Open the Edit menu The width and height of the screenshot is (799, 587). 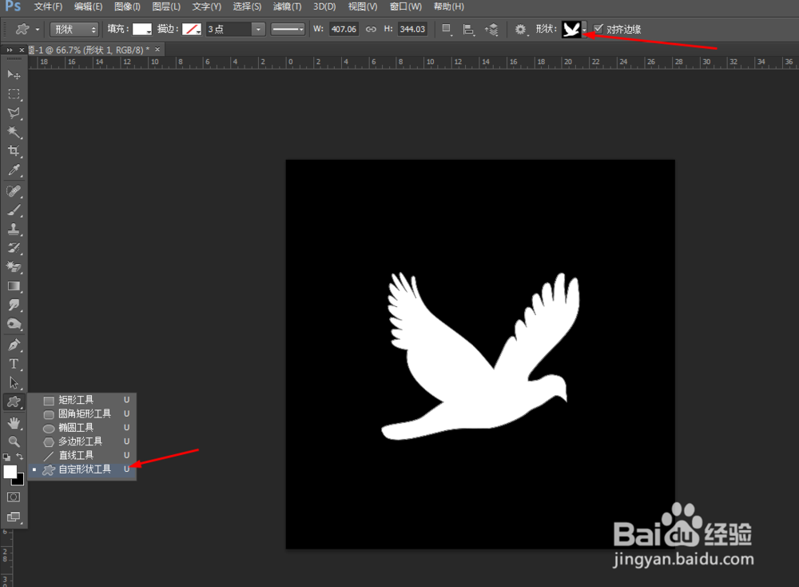[x=88, y=6]
